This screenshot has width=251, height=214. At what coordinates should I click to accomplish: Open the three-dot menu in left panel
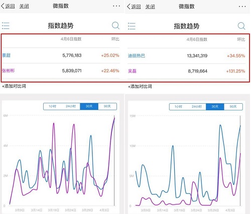point(116,6)
